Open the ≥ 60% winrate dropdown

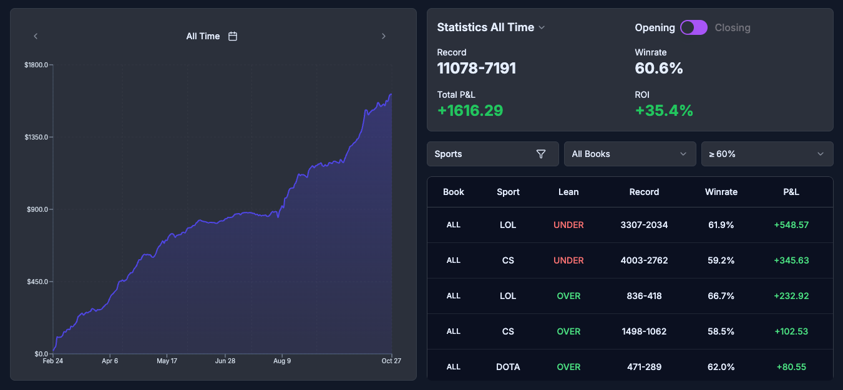pos(767,154)
